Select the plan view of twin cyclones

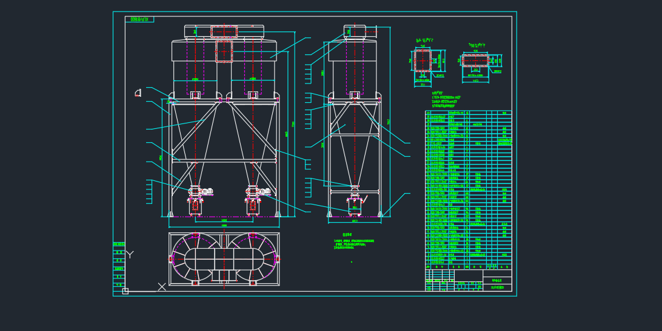(224, 260)
